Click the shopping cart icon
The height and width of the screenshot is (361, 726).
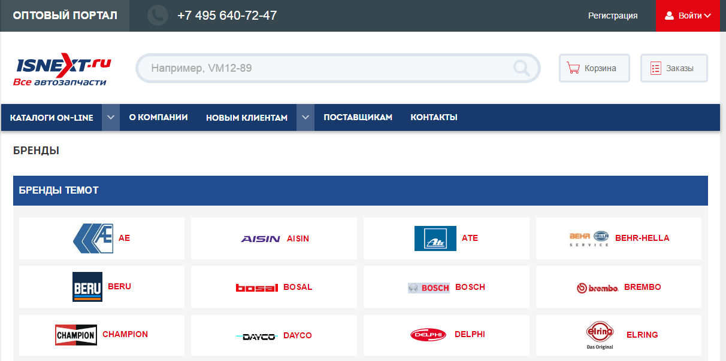coord(573,68)
